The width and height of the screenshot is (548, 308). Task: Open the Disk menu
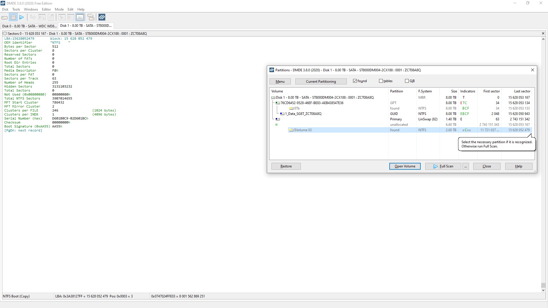tap(5, 9)
